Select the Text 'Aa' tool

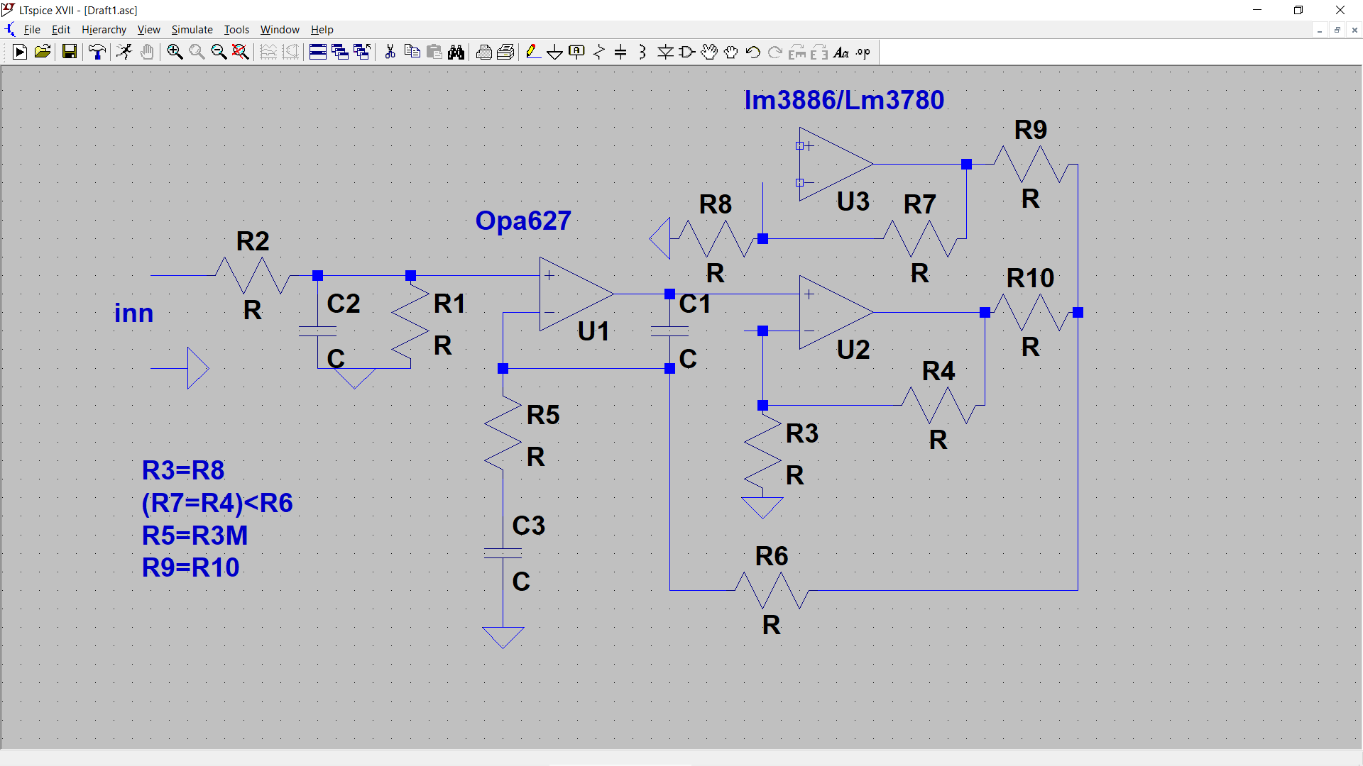841,52
